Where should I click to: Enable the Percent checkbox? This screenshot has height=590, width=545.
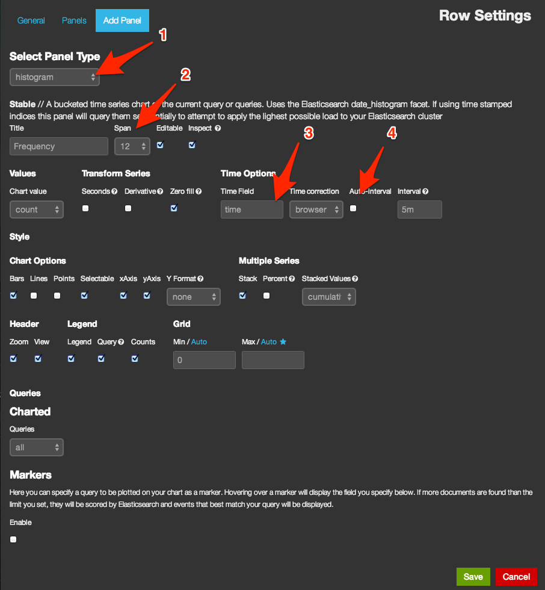click(266, 296)
